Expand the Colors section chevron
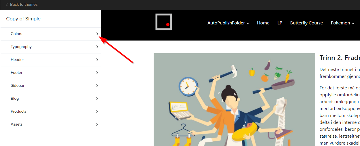Screen dimensions: 360x146 click(x=97, y=34)
